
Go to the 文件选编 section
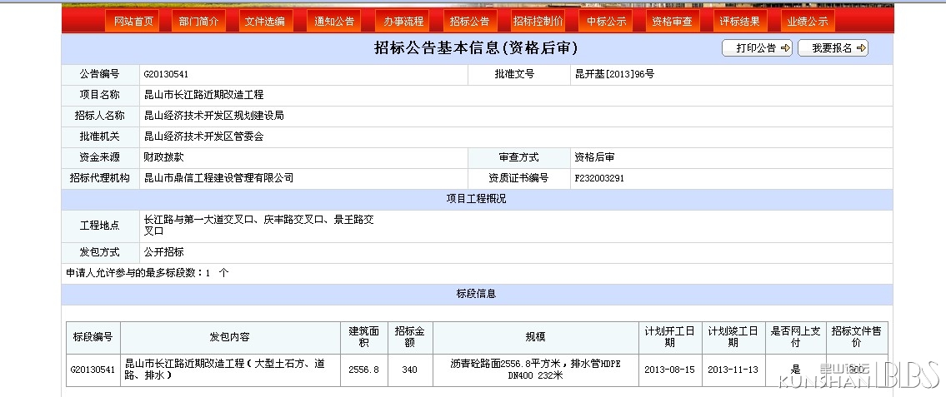(x=265, y=22)
